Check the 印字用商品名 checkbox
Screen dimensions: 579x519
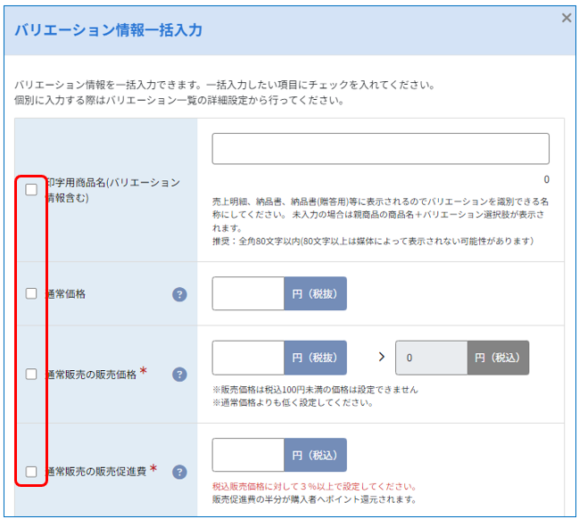31,189
